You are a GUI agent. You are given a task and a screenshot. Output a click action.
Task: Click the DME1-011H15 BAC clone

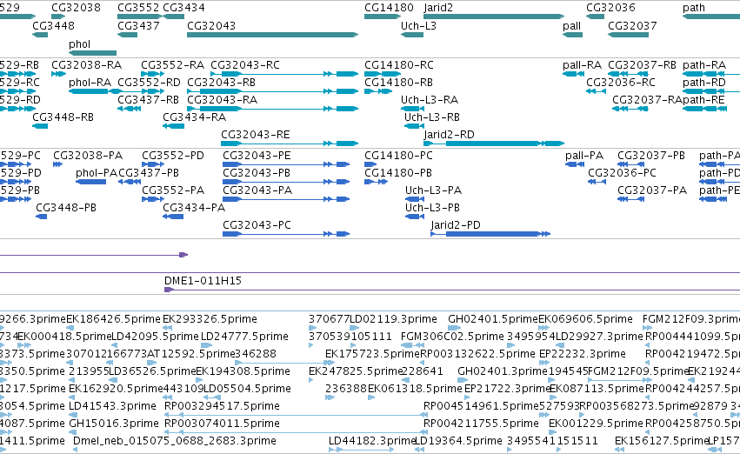click(203, 281)
